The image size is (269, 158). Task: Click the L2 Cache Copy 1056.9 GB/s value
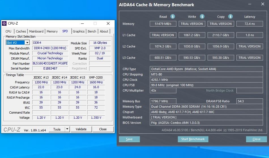(x=221, y=46)
